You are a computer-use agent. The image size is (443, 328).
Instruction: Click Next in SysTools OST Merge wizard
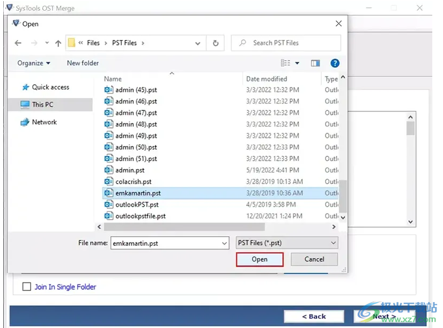pyautogui.click(x=384, y=316)
